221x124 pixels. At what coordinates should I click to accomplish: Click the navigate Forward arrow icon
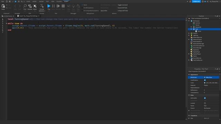pyautogui.click(x=19, y=6)
